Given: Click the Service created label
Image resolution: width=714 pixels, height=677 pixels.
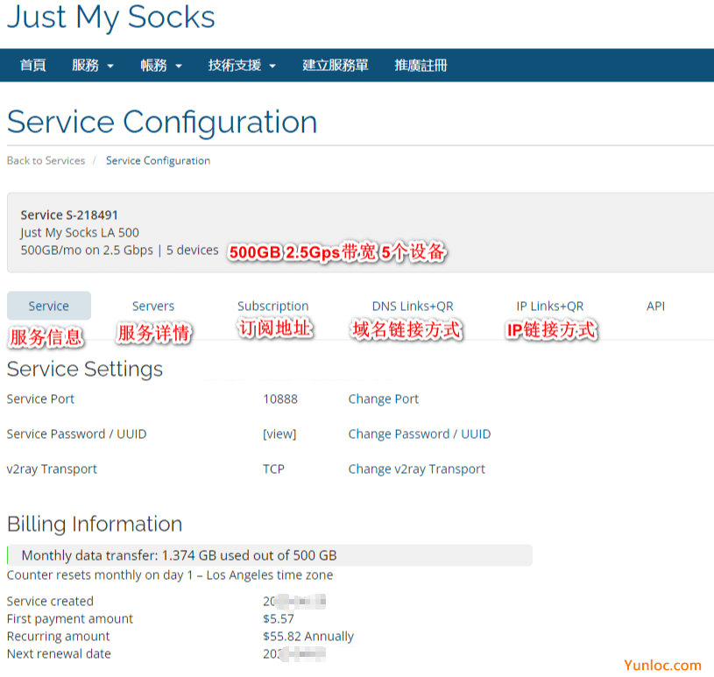Looking at the screenshot, I should click(50, 601).
